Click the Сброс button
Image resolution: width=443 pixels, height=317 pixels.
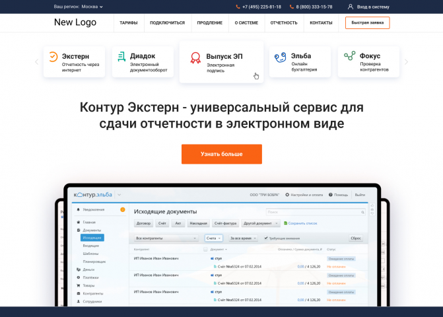(x=356, y=238)
